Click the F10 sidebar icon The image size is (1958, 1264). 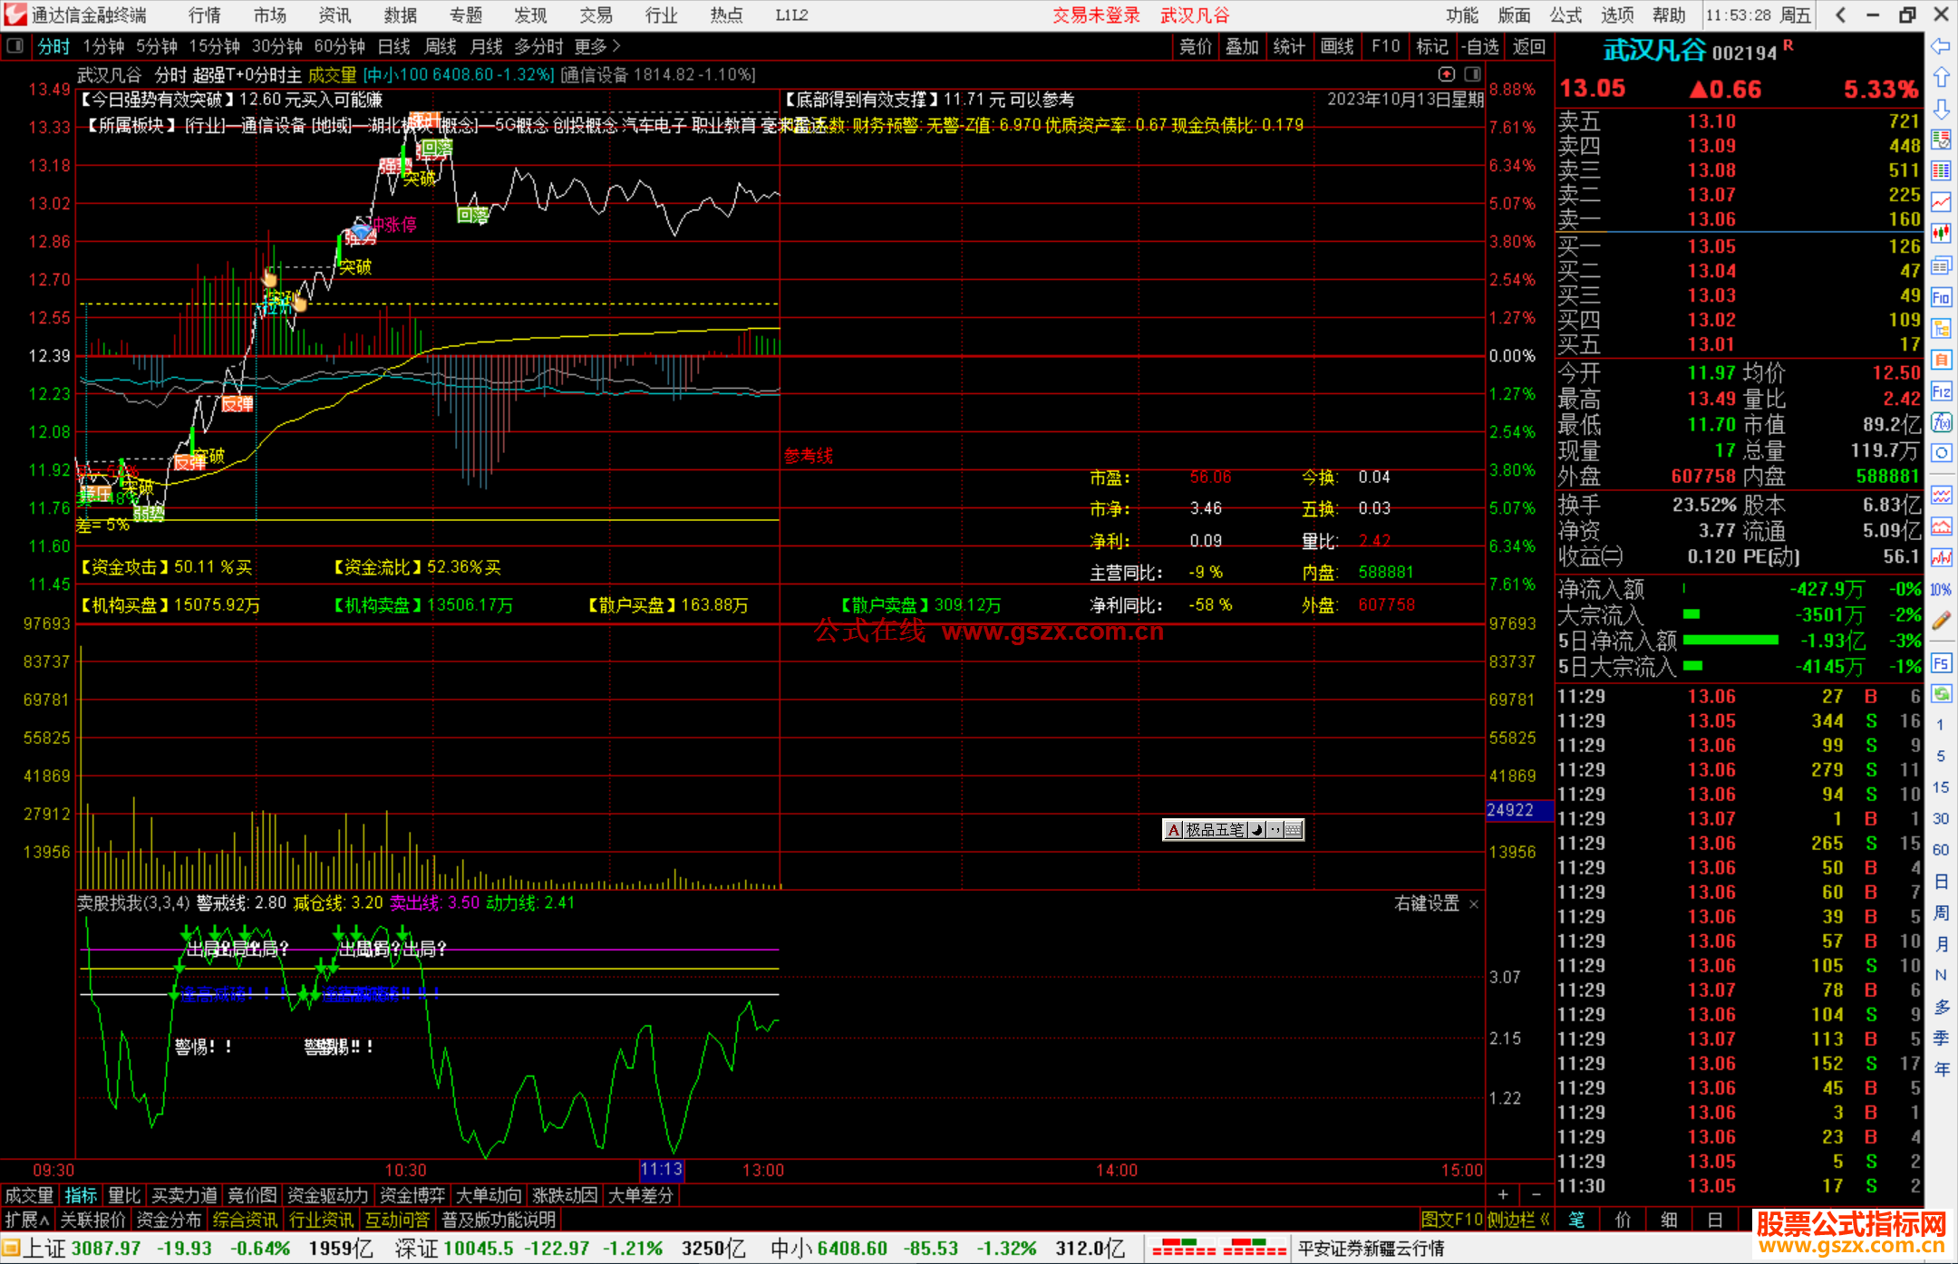point(1941,297)
